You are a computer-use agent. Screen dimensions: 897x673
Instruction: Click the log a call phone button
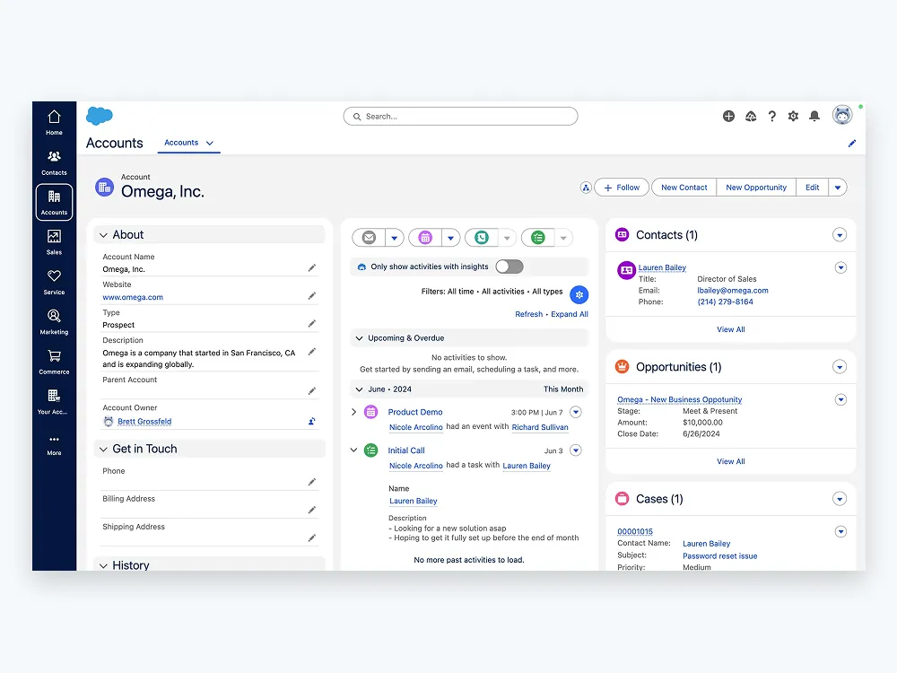pos(481,238)
